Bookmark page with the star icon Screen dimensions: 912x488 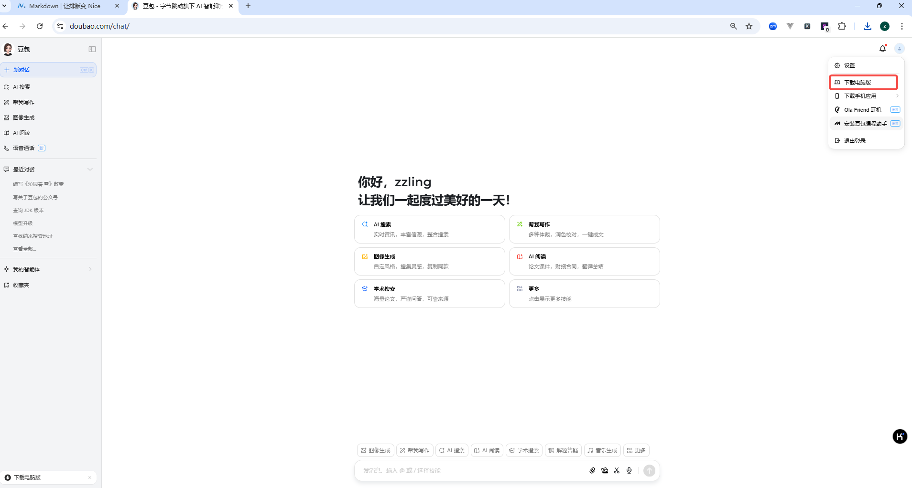749,26
